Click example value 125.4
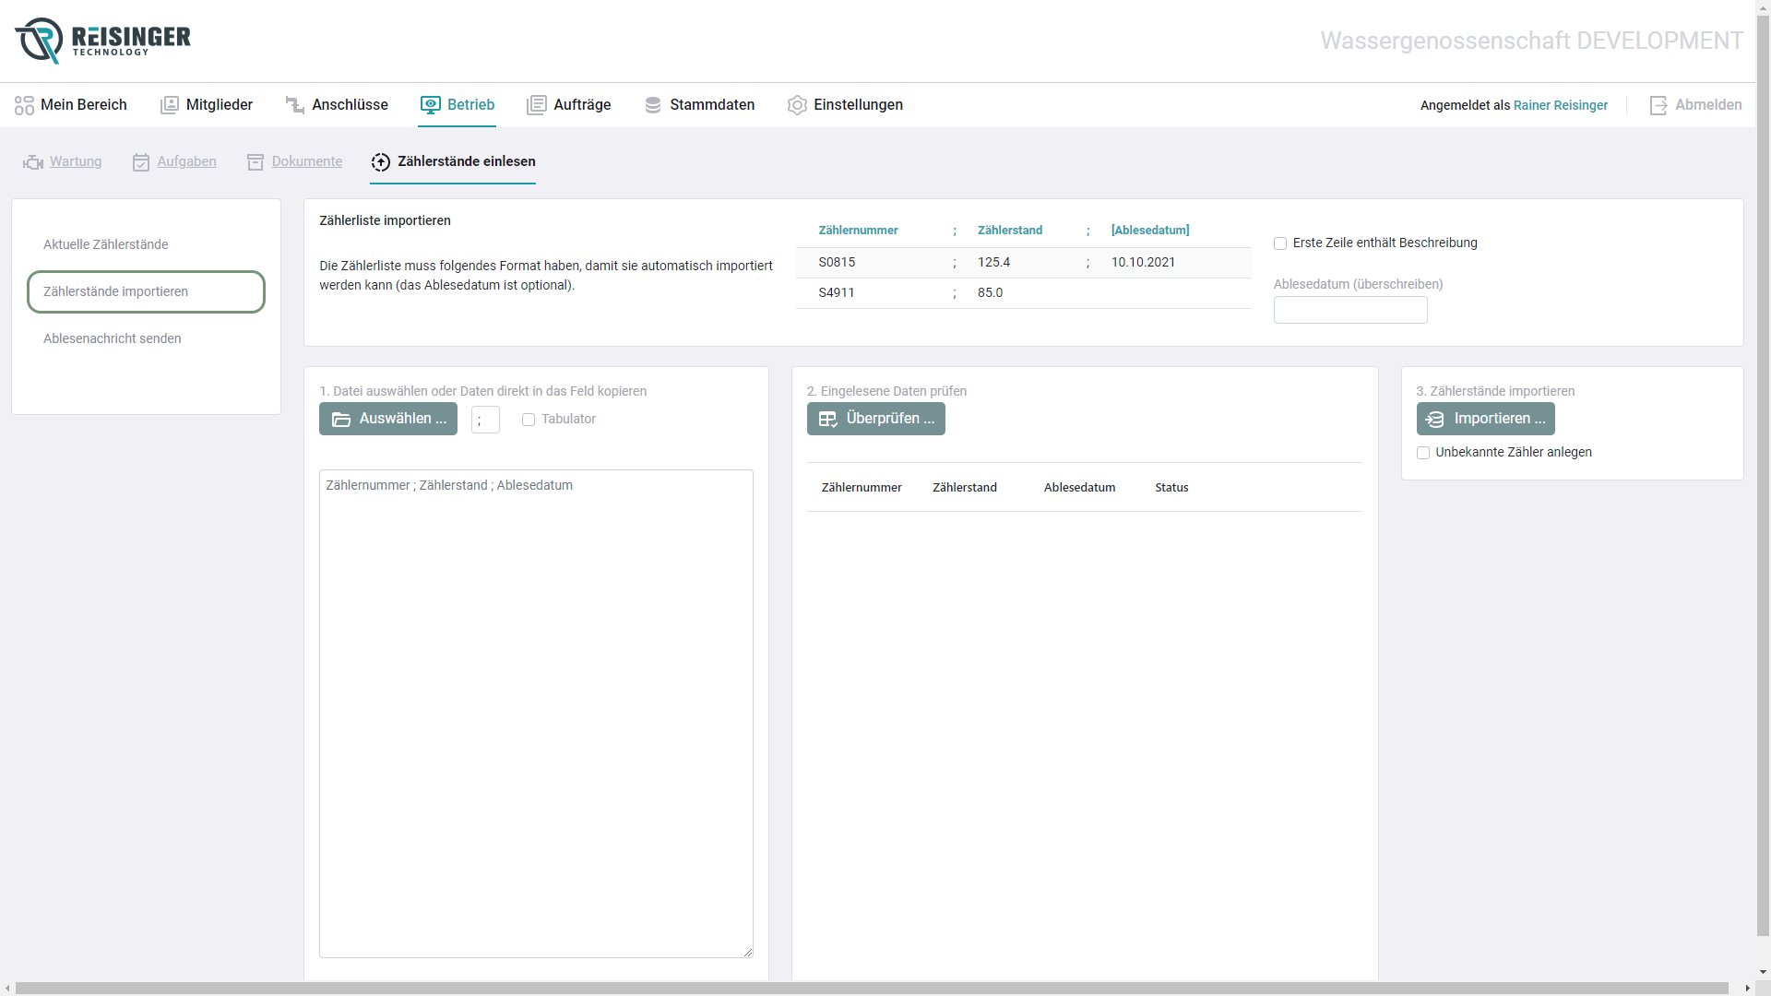 (993, 263)
